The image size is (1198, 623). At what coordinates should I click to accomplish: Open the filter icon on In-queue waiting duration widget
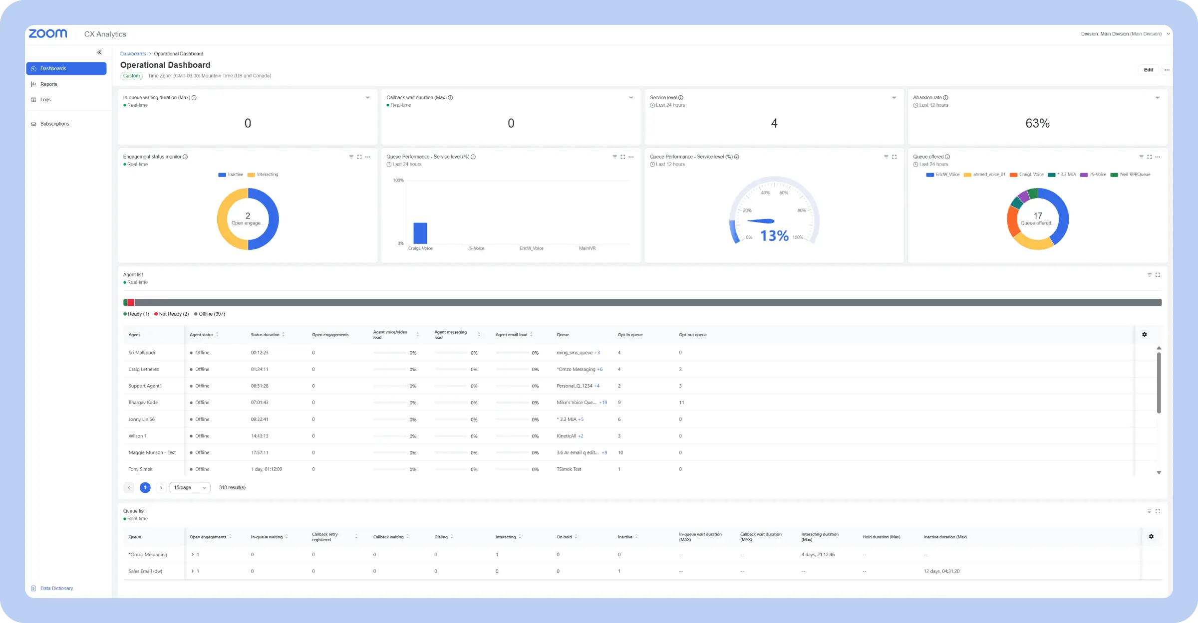tap(368, 97)
